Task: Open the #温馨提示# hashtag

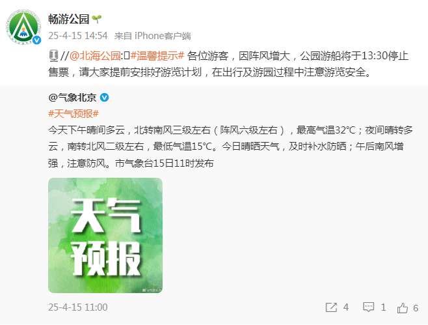Action: (157, 56)
